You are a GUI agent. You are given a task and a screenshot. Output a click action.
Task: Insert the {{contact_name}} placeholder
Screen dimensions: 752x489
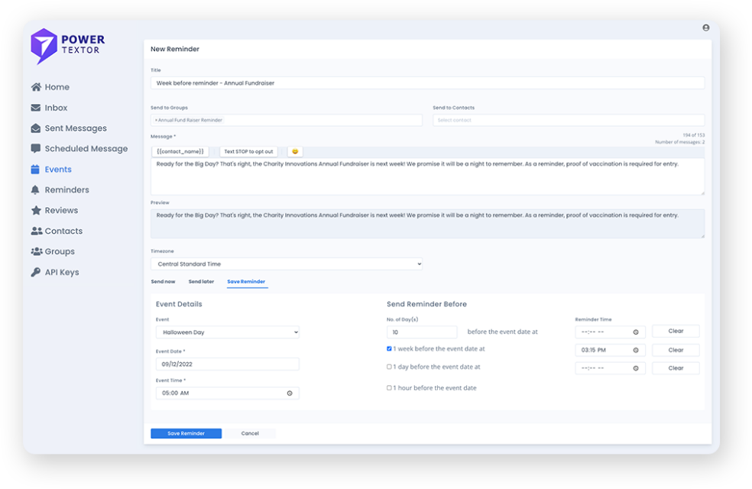(180, 151)
